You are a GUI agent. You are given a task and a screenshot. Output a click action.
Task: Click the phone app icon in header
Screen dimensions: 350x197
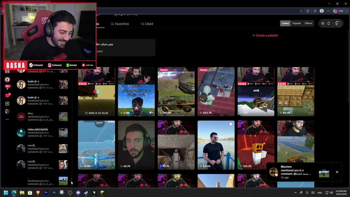(329, 23)
